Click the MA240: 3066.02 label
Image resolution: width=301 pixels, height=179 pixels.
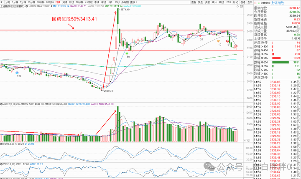(x=132, y=6)
